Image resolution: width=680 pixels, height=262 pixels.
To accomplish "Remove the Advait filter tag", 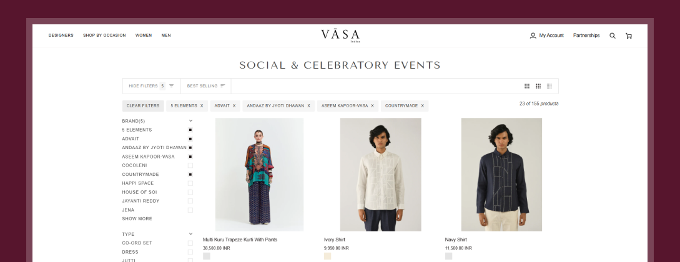I will point(234,106).
